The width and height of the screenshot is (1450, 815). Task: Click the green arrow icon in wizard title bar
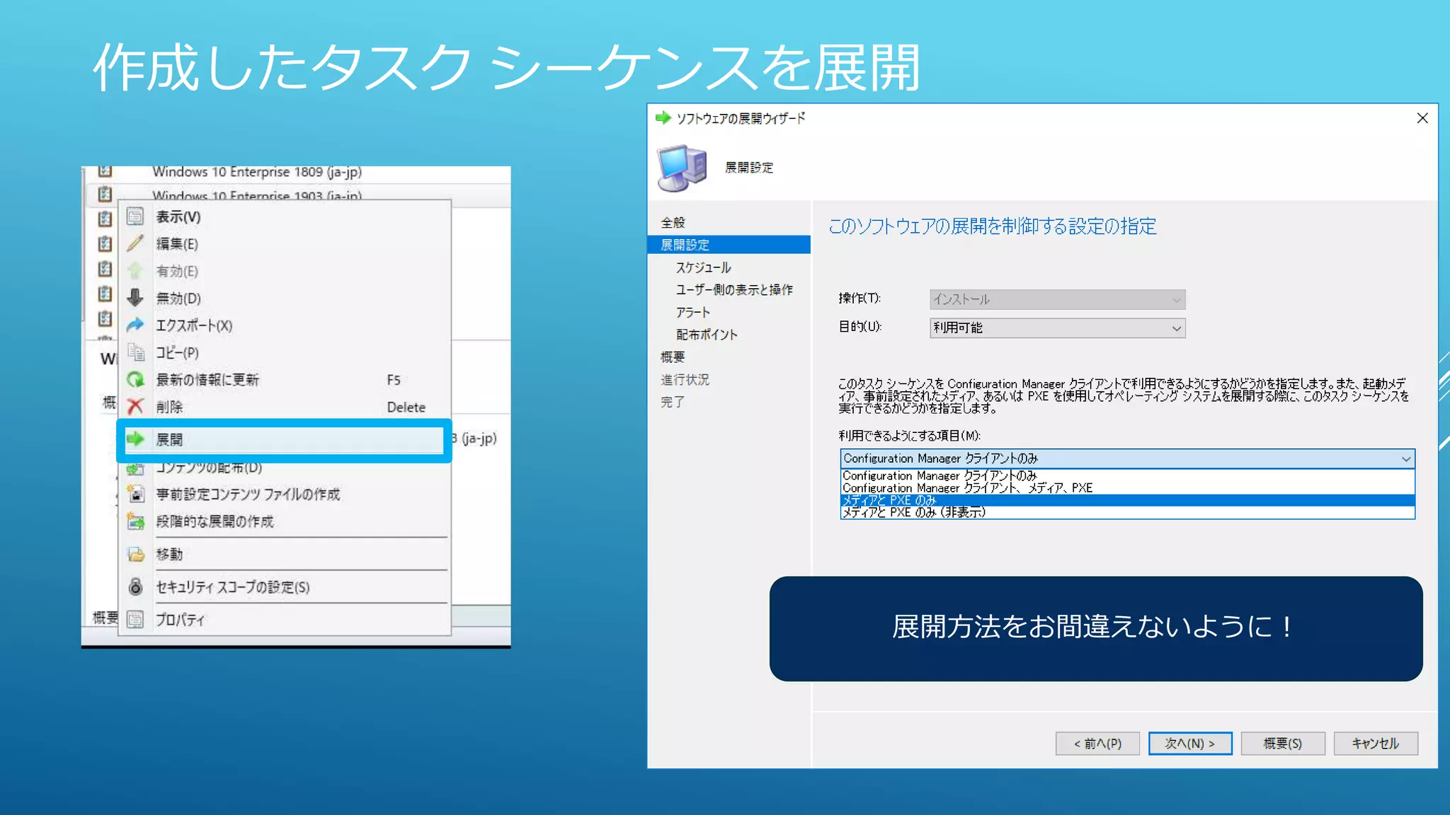click(663, 117)
